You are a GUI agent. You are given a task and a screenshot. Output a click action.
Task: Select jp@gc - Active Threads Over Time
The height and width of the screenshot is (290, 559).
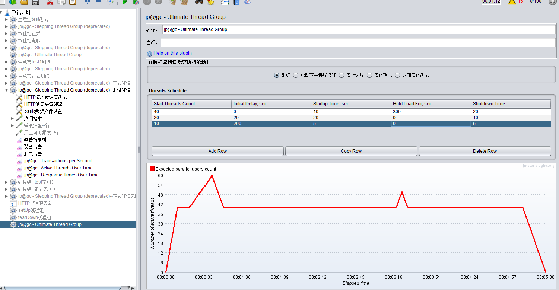[58, 168]
